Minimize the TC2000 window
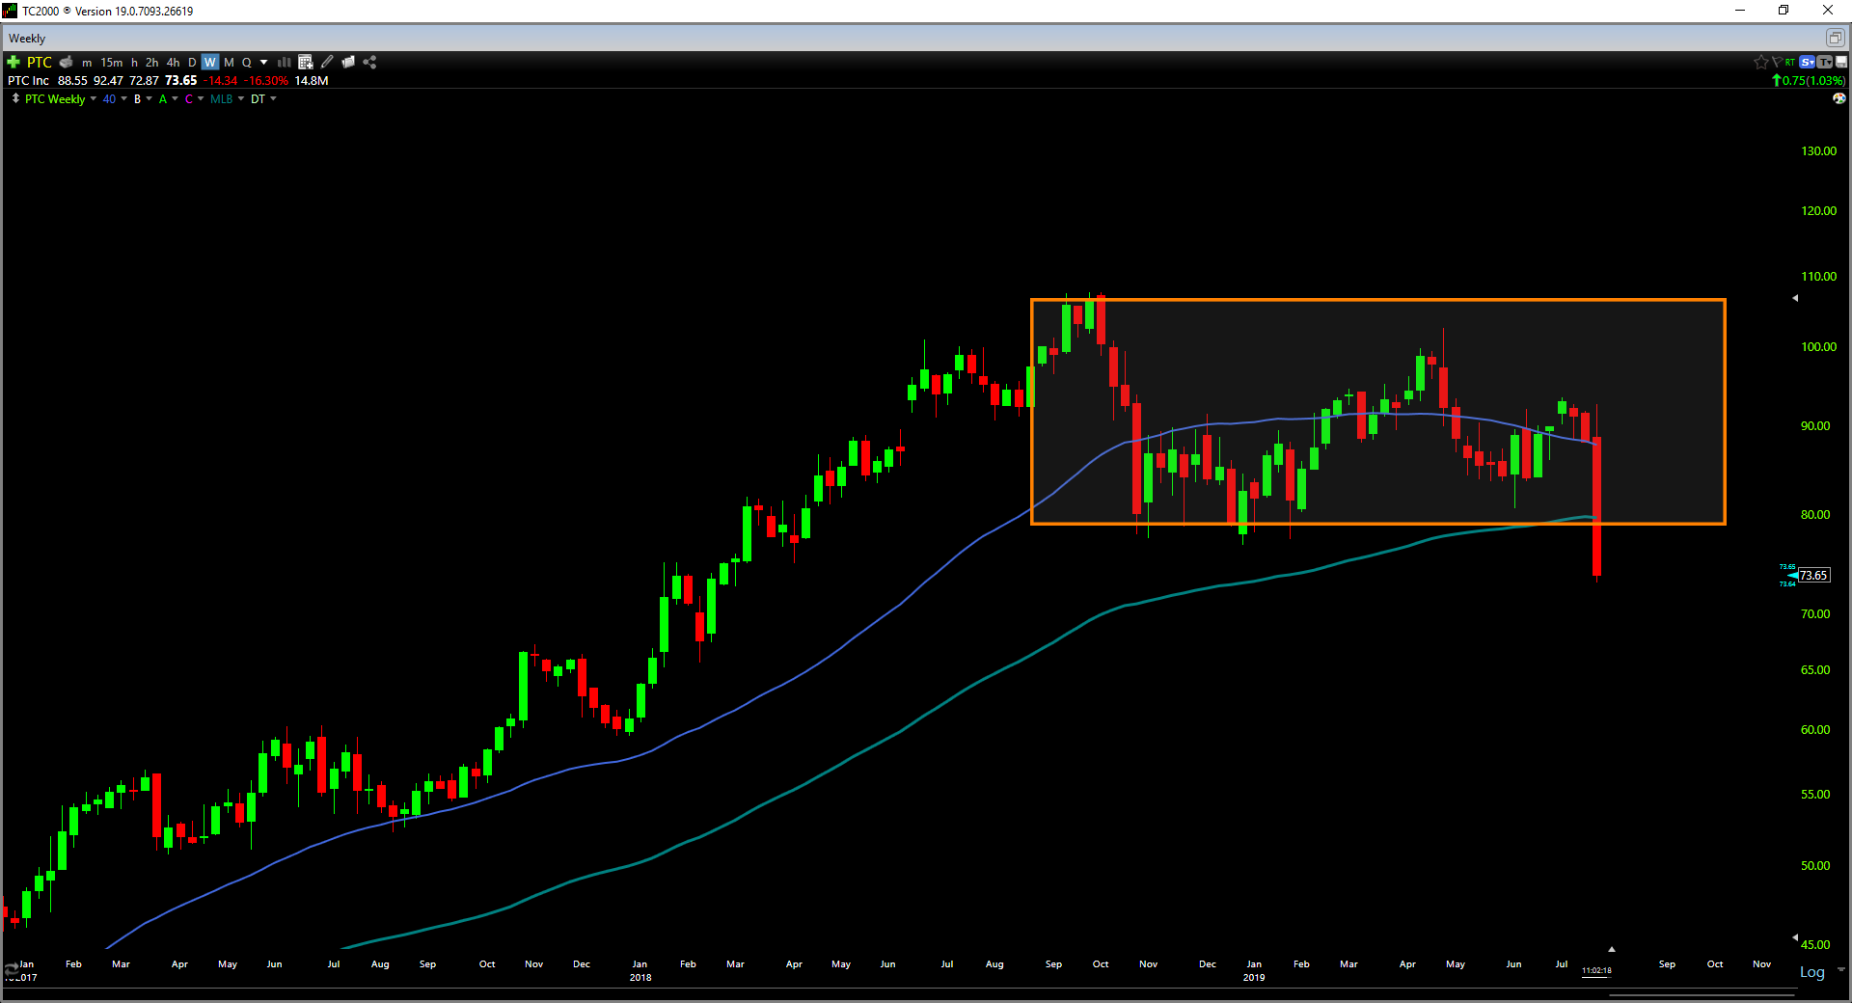The image size is (1852, 1003). click(1740, 11)
